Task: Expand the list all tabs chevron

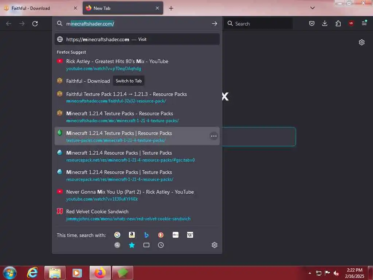Action: (x=313, y=8)
